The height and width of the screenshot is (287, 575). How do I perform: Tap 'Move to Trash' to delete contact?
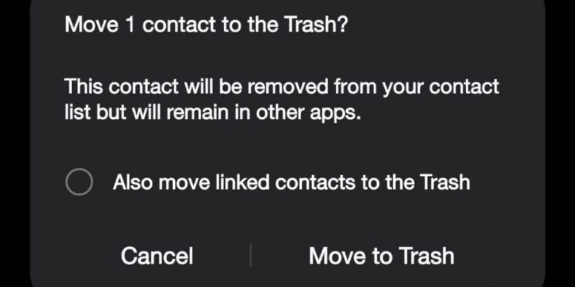[x=381, y=255]
